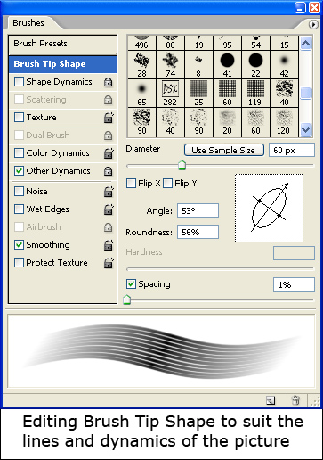Enable the Shape Dynamics checkbox
The image size is (323, 460).
point(19,82)
